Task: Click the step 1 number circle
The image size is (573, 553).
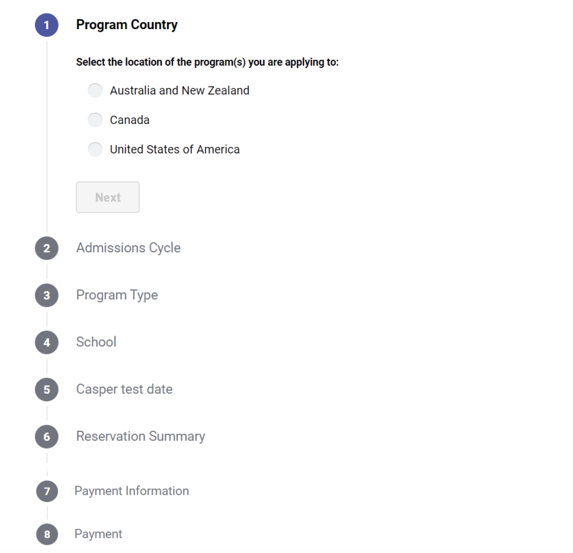Action: pos(47,25)
